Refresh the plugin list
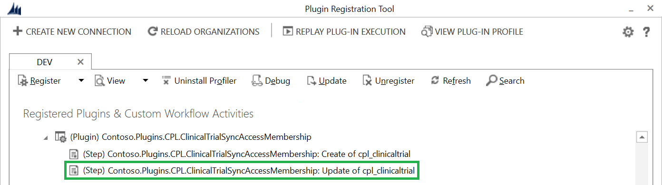662x185 pixels. point(450,81)
